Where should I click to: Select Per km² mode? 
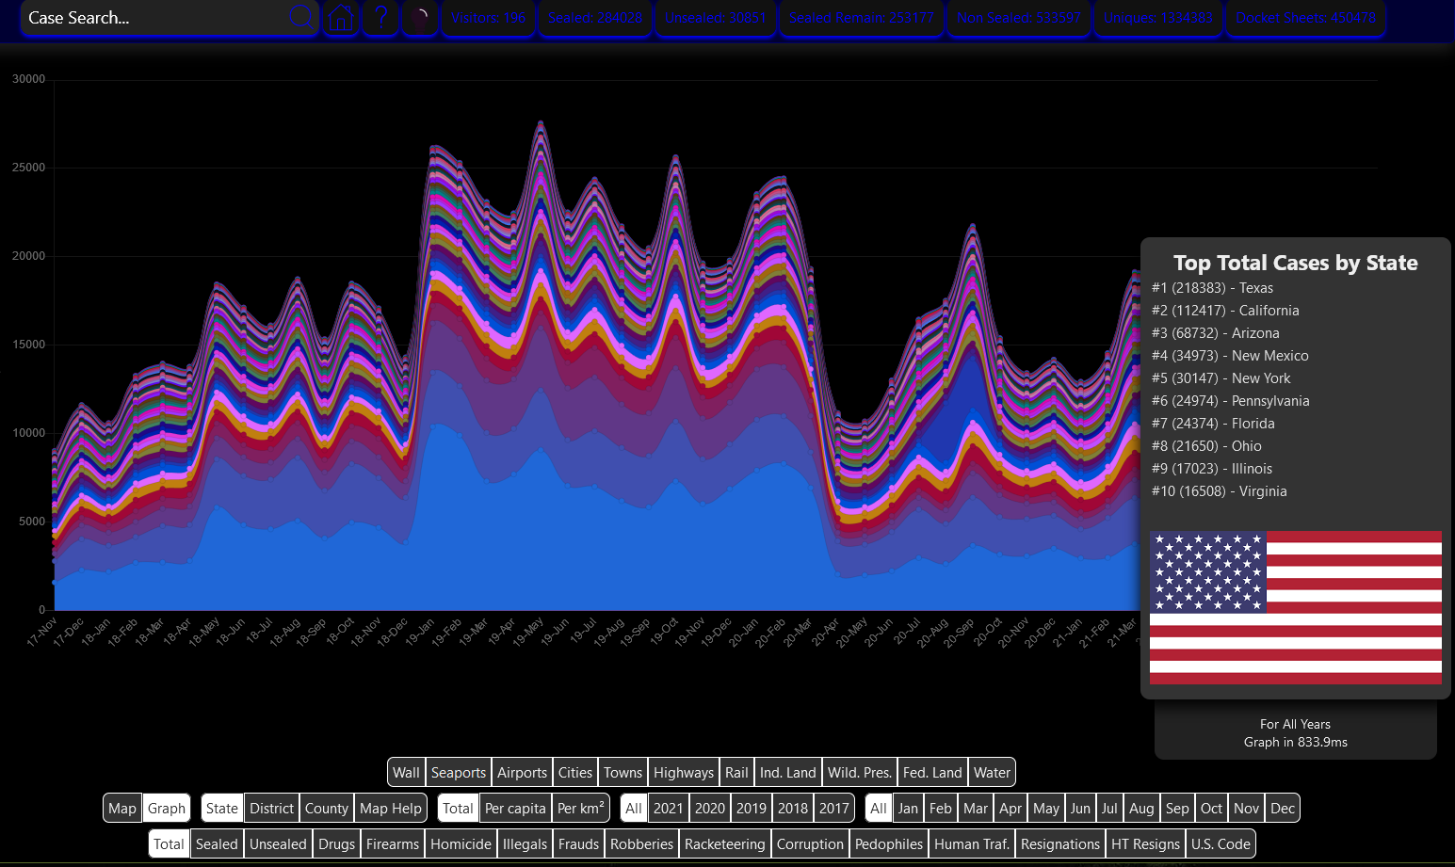click(581, 808)
